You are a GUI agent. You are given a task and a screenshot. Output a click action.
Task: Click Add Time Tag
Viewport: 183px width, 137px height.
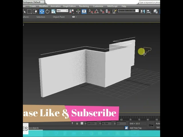point(136,128)
